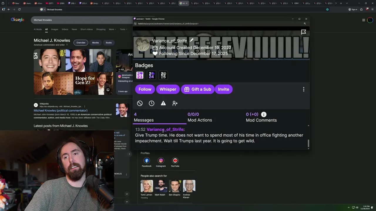376x211 pixels.
Task: Click the Google apps grid icon
Action: coord(363,20)
